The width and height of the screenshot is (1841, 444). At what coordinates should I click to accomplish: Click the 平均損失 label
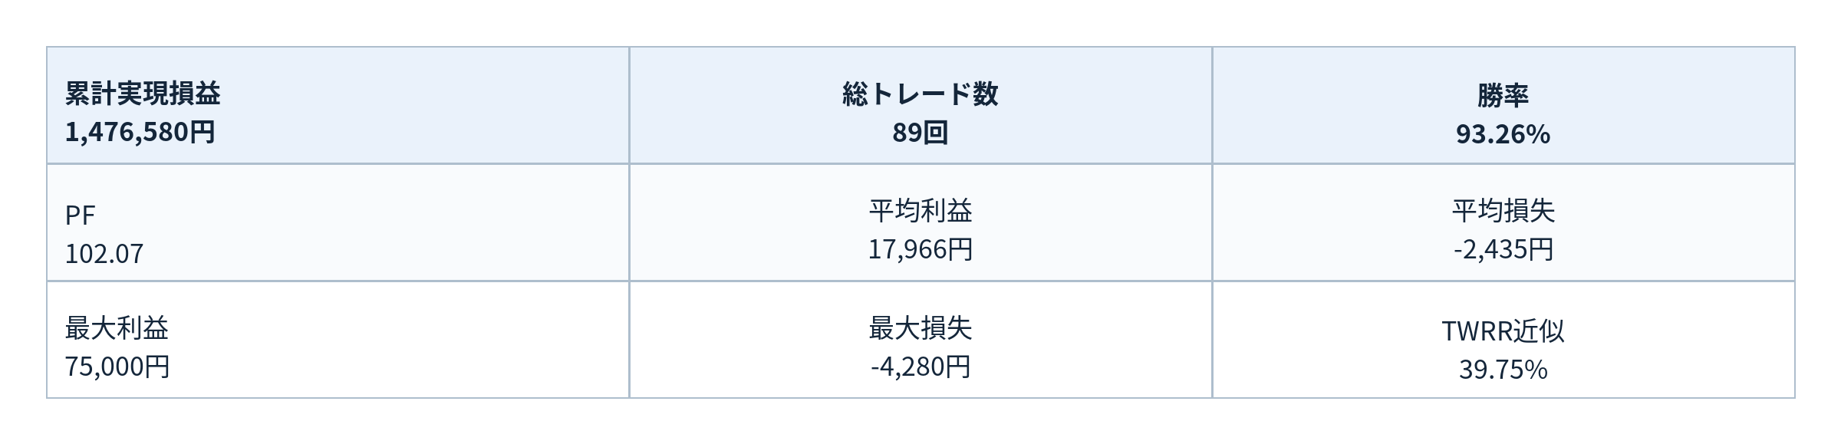tap(1503, 211)
